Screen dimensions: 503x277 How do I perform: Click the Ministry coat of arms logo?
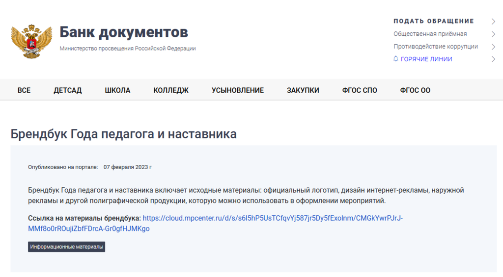31,41
